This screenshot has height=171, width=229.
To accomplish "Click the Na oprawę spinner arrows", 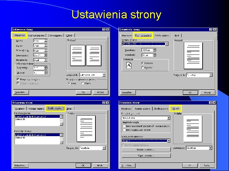I will (x=46, y=60).
